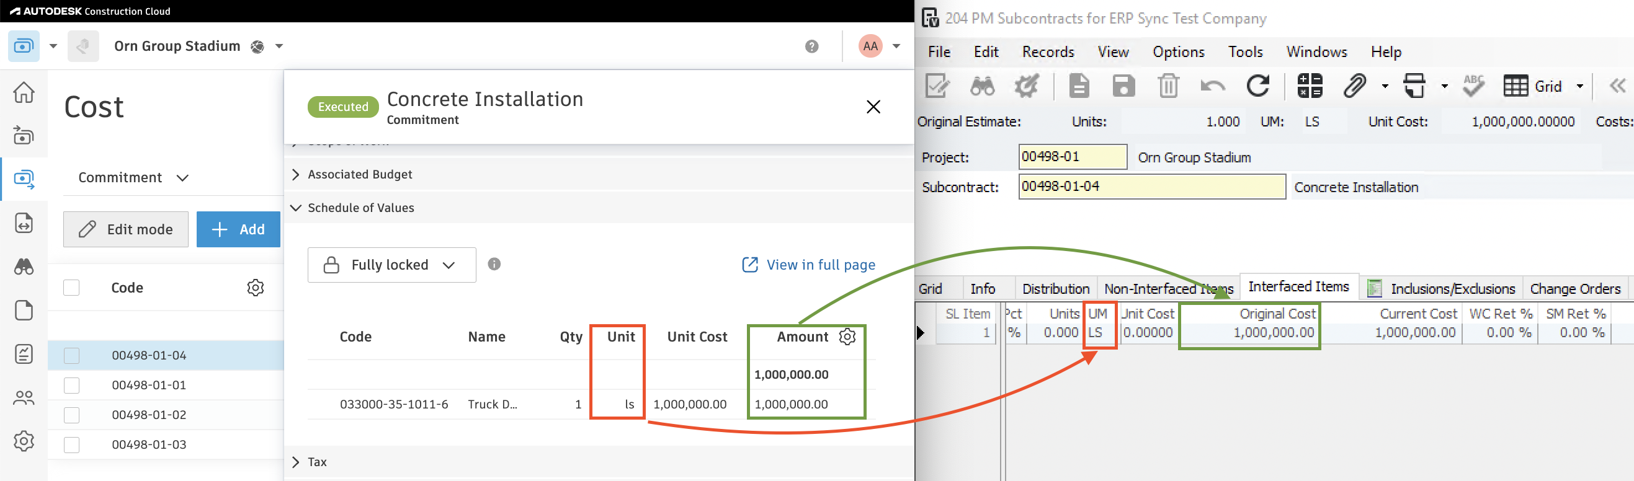
Task: Click into the Subcontract field 00498-01-04
Action: [1152, 187]
